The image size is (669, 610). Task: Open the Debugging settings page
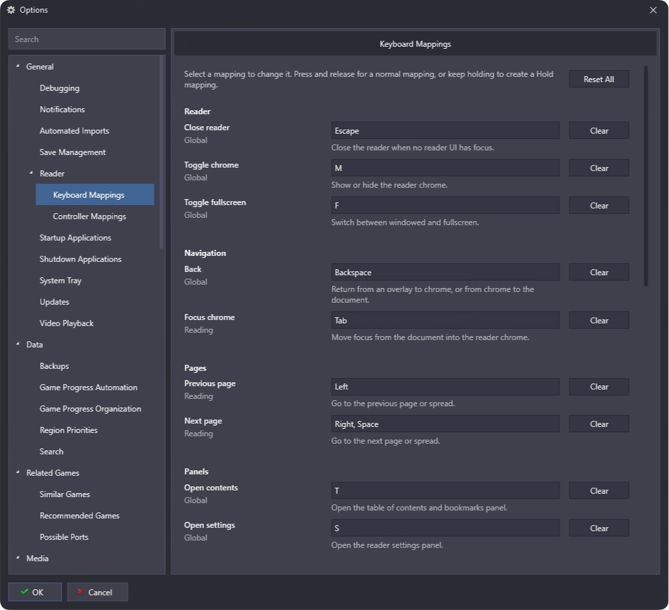point(60,88)
